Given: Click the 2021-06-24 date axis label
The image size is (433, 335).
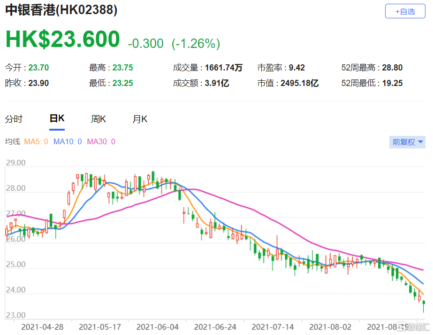Looking at the screenshot, I should coord(215,327).
